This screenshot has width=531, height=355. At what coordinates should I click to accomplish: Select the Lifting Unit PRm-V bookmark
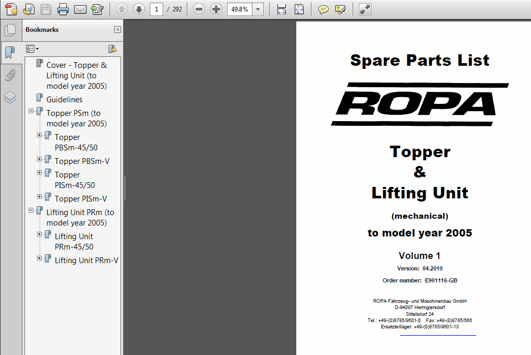click(87, 261)
